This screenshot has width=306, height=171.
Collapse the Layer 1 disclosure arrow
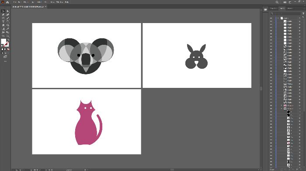278,18
